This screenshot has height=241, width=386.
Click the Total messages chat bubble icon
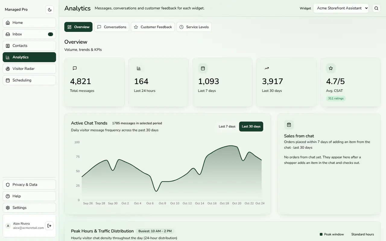click(x=75, y=68)
